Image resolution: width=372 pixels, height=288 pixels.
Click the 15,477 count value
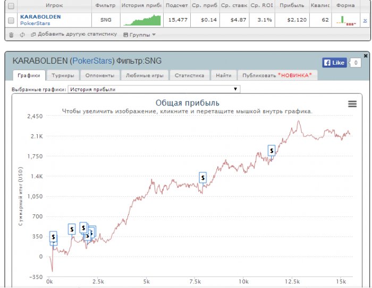click(178, 20)
